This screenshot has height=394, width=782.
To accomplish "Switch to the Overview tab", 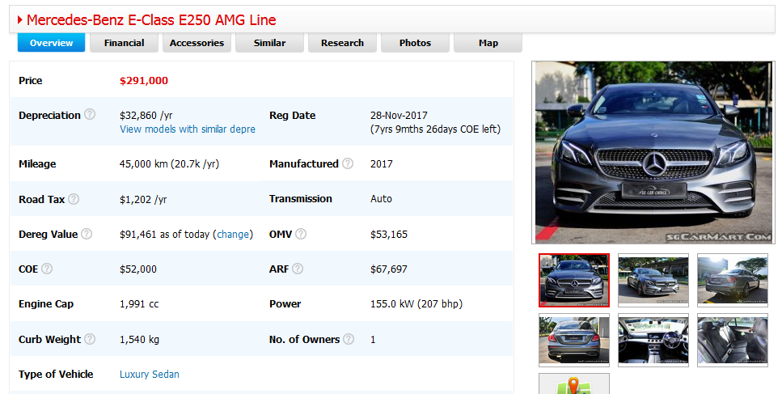I will point(52,43).
